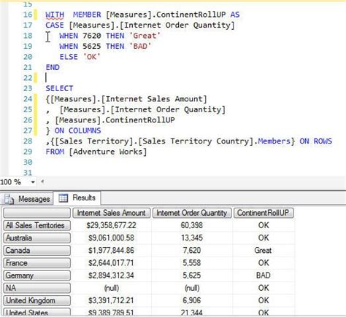The height and width of the screenshot is (317, 346).
Task: Select the All Sales Territories row header
Action: [x=37, y=225]
